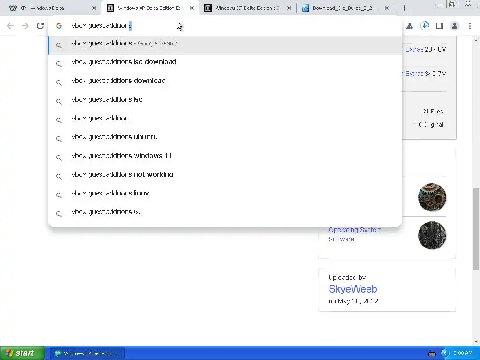
Task: Click scrollbar up arrow
Action: (476, 40)
